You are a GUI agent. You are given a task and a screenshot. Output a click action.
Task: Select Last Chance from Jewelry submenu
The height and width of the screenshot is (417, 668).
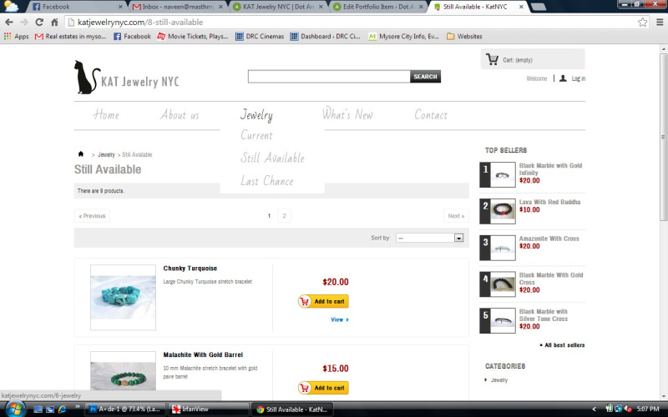(267, 181)
